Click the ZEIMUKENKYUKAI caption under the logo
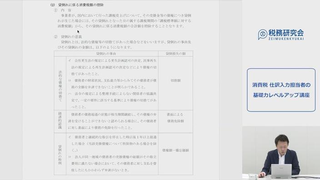The height and width of the screenshot is (180, 320). coord(286,39)
